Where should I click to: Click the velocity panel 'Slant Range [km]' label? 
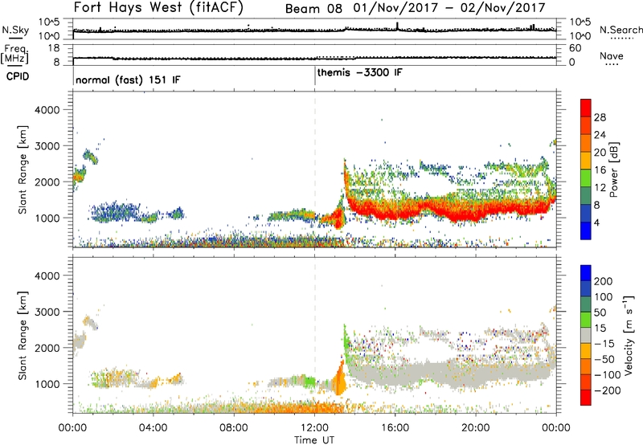[x=23, y=335]
